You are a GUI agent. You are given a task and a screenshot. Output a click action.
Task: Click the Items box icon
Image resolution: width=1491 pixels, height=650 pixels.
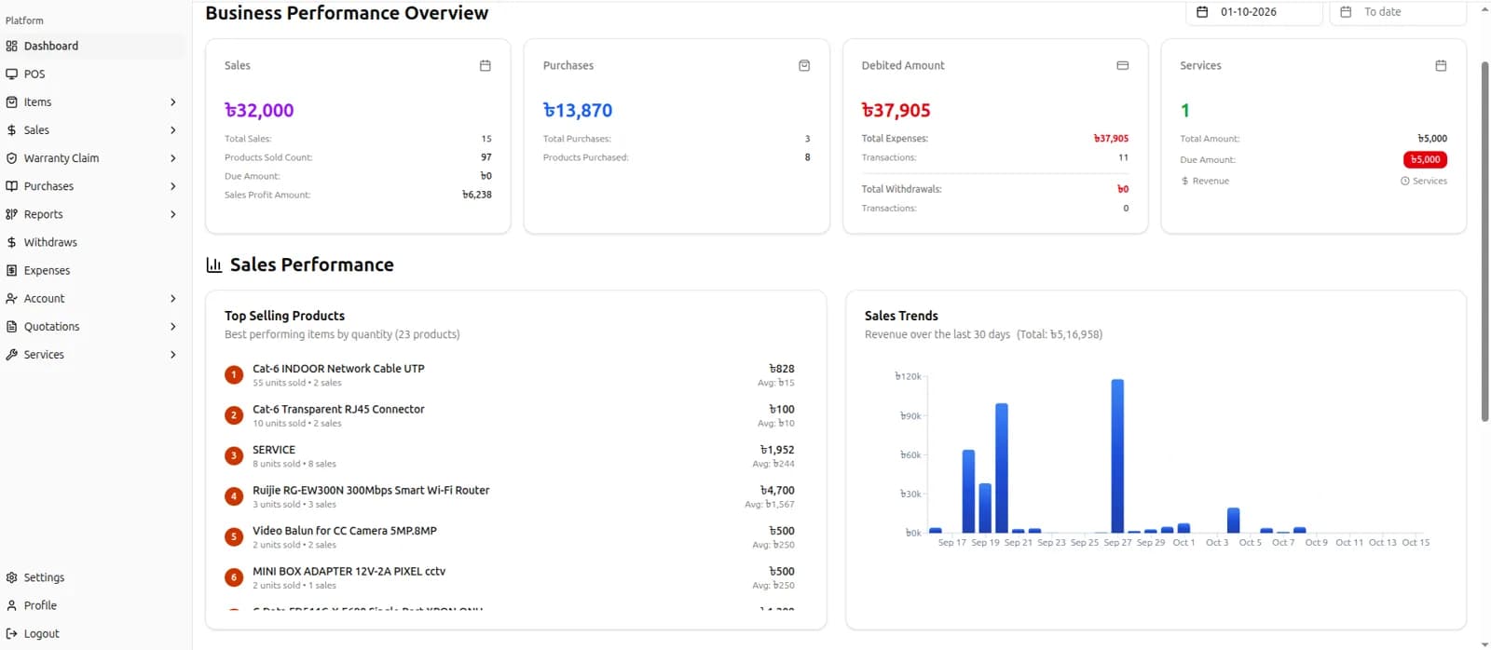click(11, 102)
